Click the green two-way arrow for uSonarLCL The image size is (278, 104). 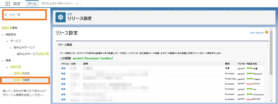(249, 94)
